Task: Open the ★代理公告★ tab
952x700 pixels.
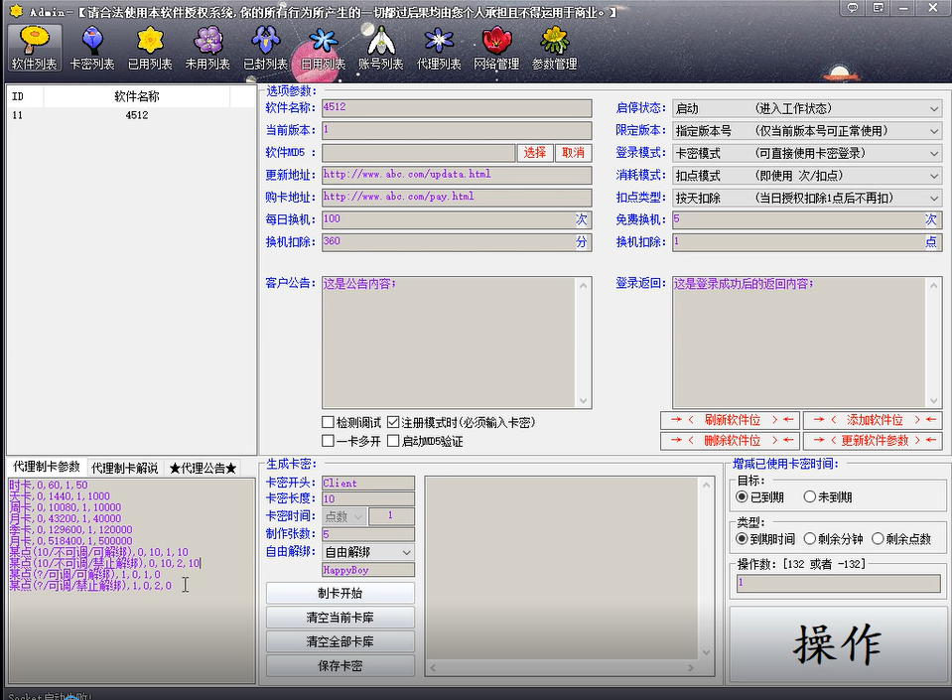Action: tap(203, 468)
